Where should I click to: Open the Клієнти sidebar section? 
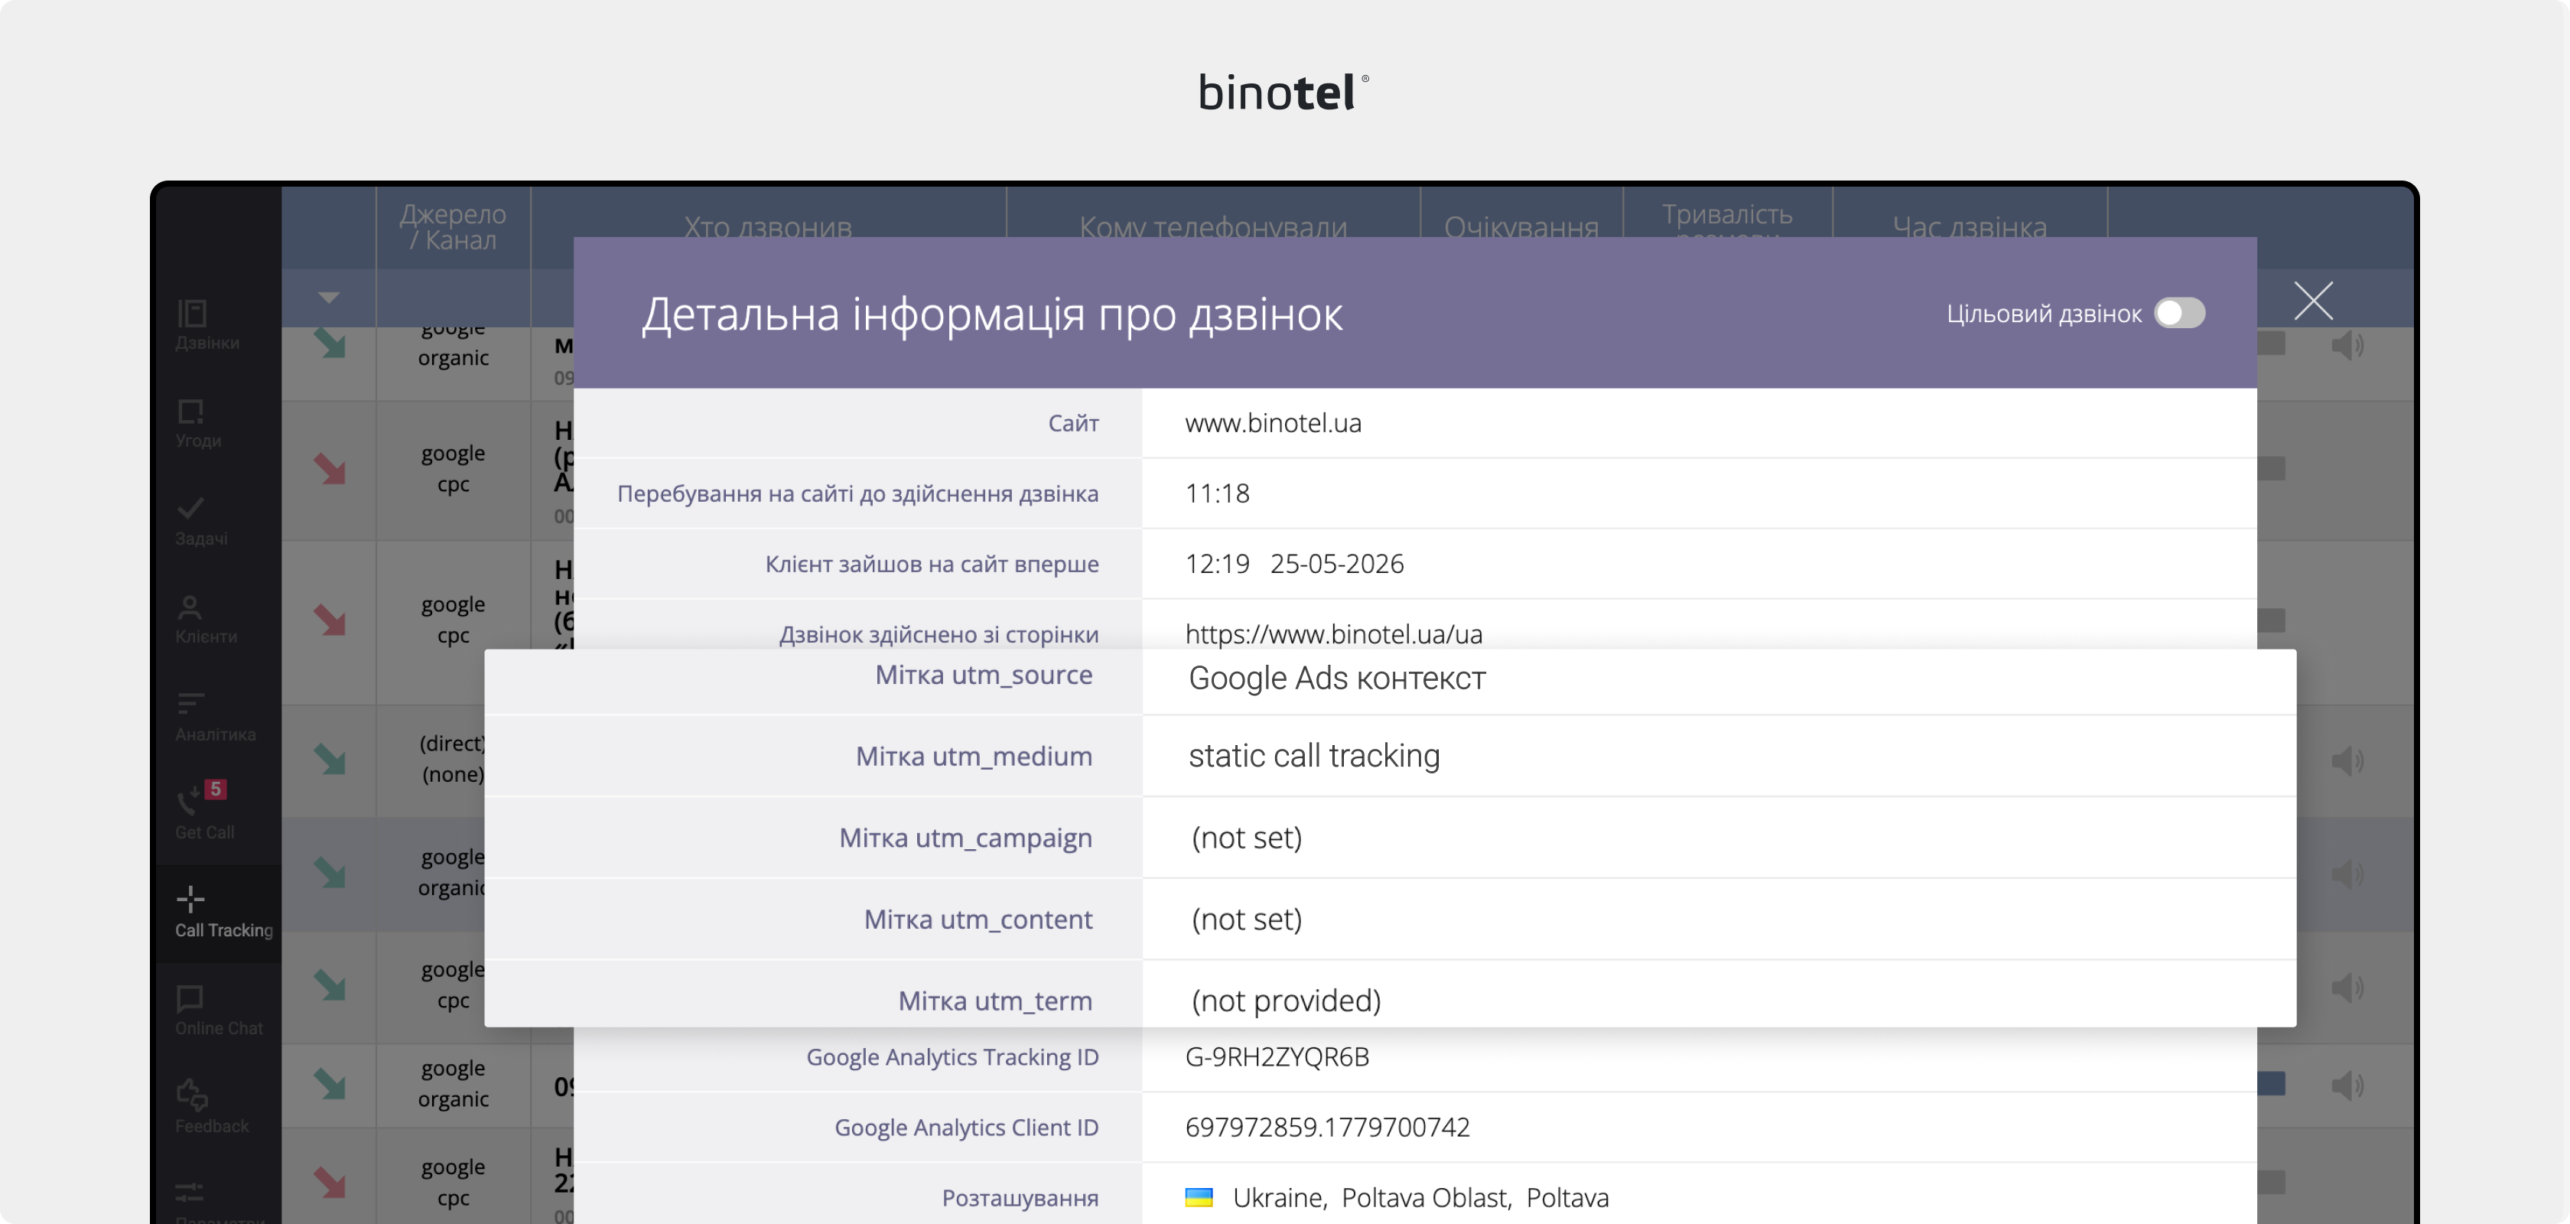pos(206,618)
